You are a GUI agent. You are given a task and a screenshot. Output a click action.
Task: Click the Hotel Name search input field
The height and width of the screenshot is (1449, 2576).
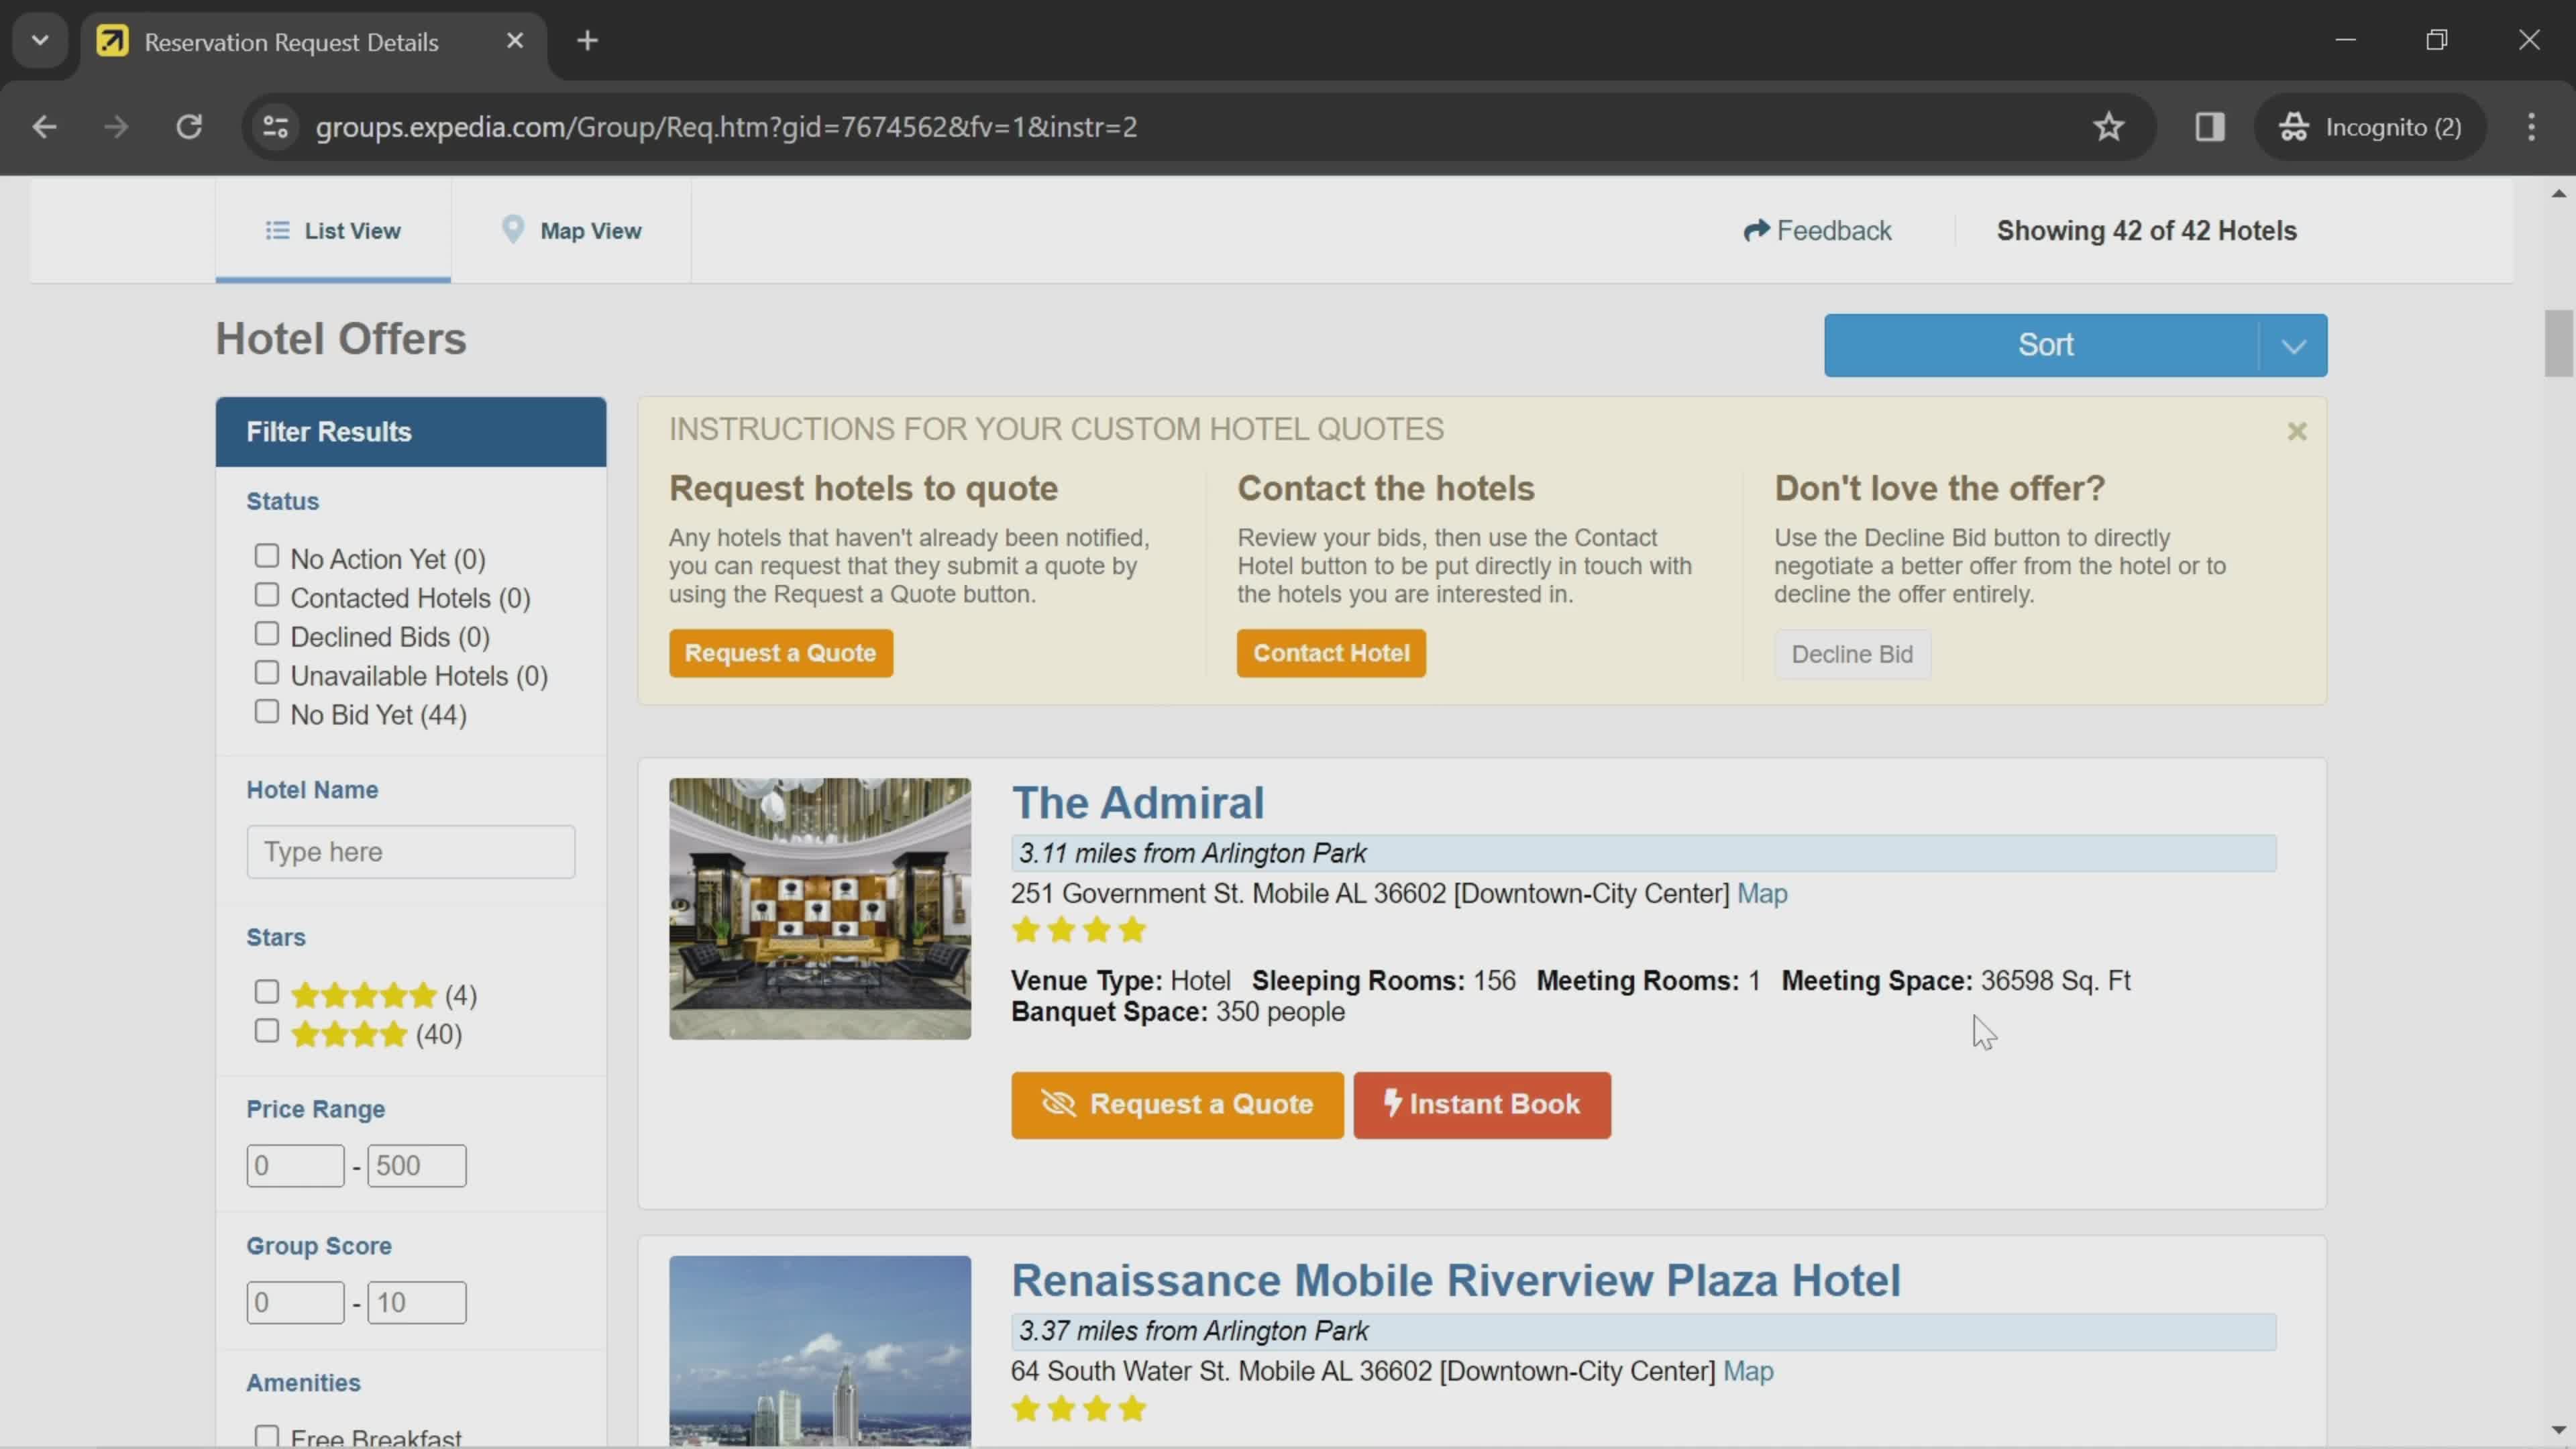(411, 853)
